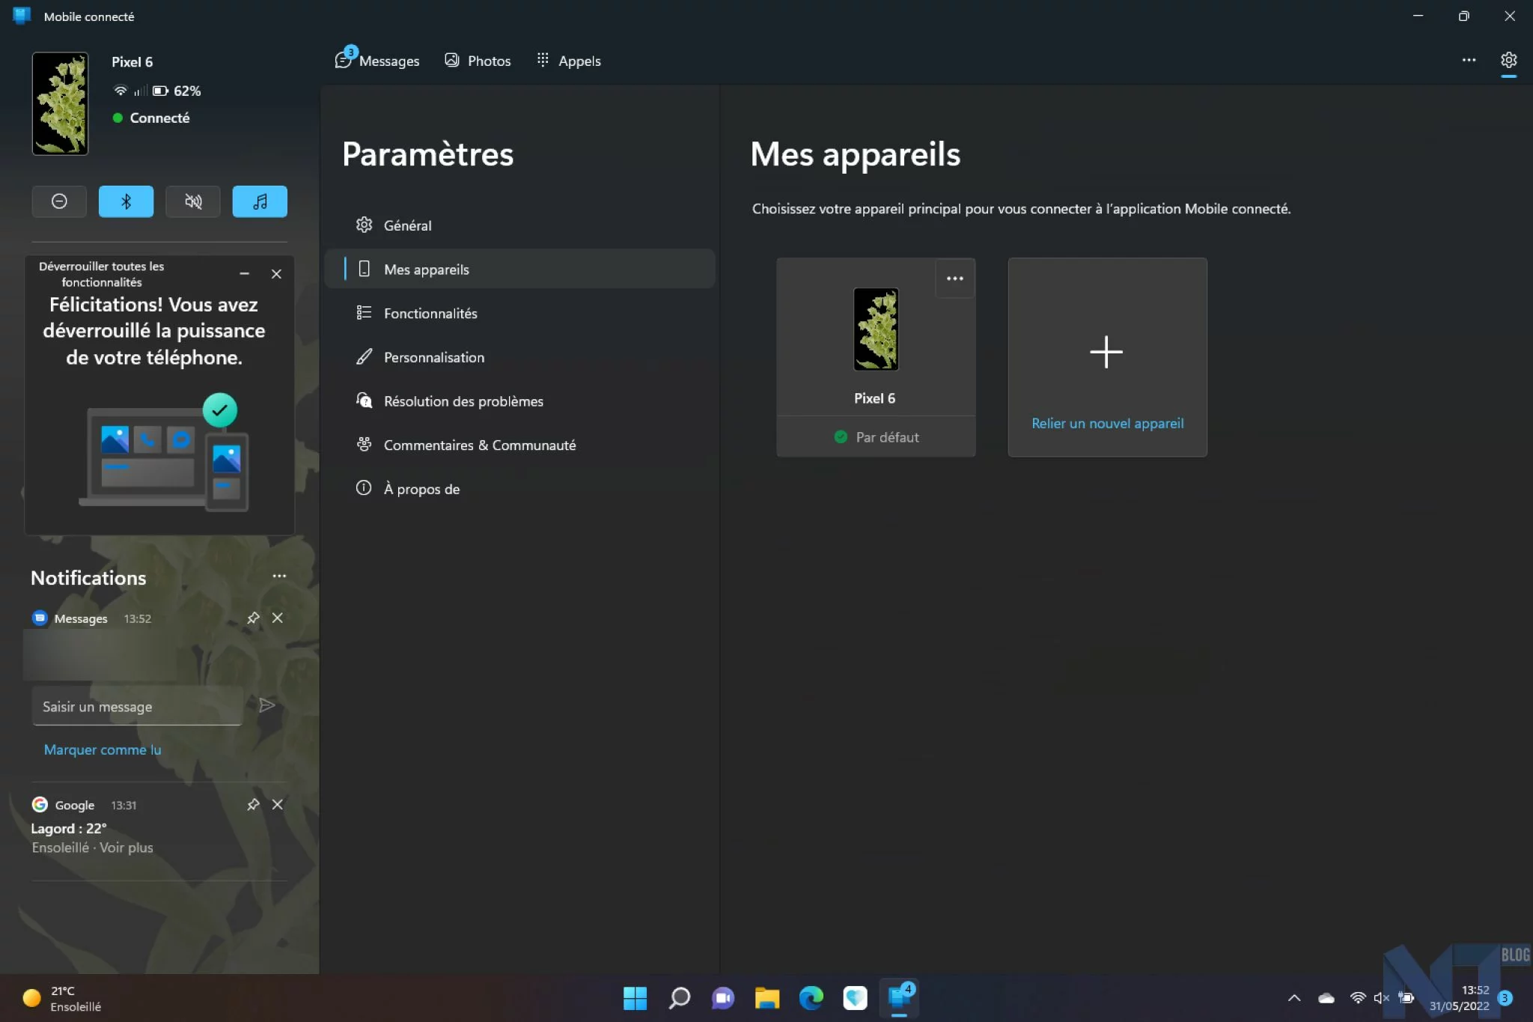The height and width of the screenshot is (1022, 1533).
Task: Toggle the phone's Bluetooth button
Action: [x=126, y=201]
